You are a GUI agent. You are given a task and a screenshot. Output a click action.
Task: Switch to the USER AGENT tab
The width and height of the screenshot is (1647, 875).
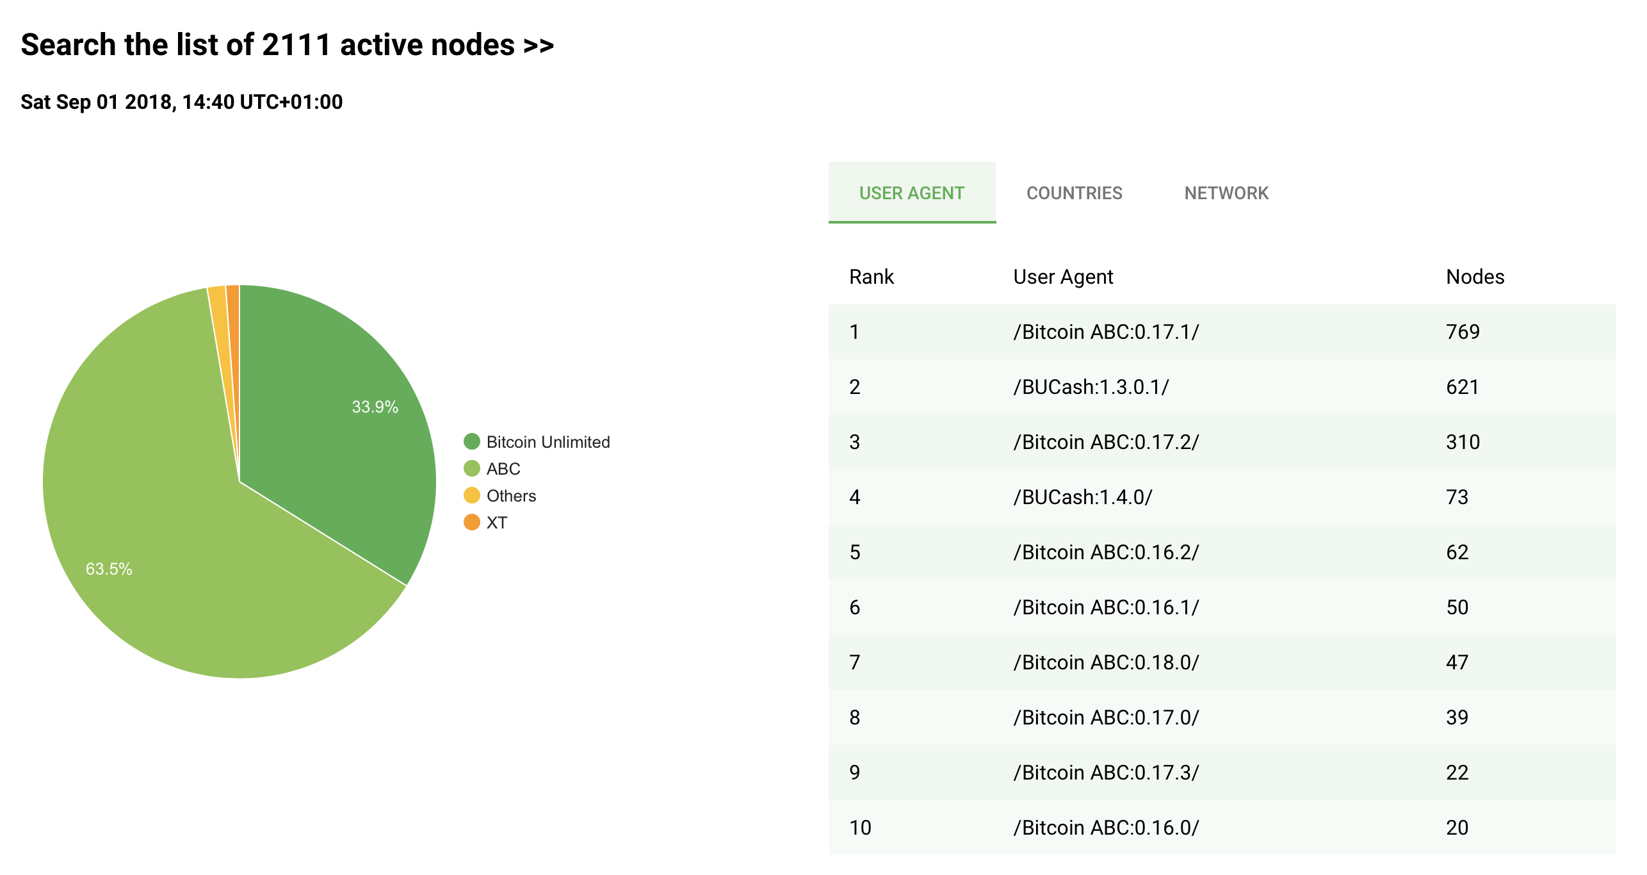912,193
